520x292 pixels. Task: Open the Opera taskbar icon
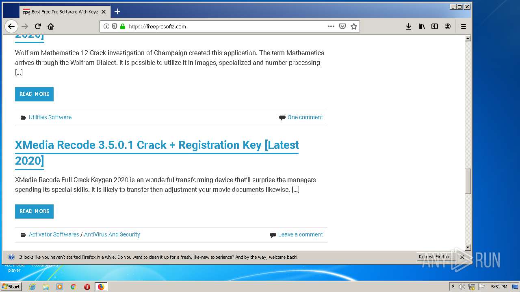[87, 287]
